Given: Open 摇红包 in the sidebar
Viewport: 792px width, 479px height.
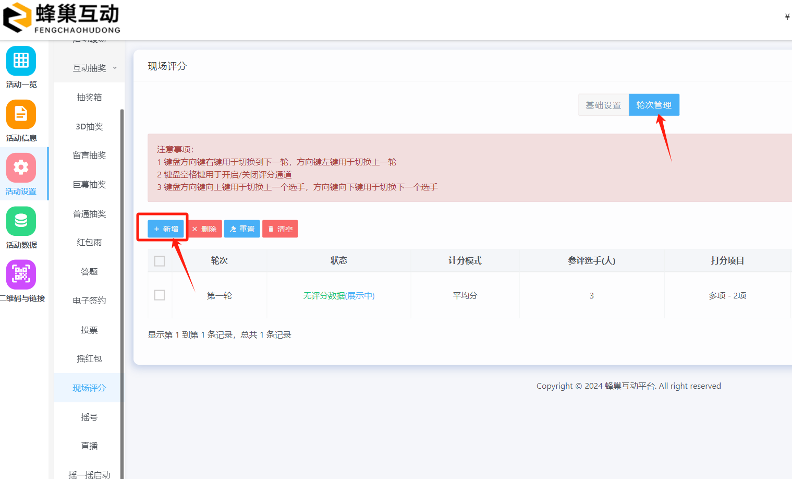Looking at the screenshot, I should [x=89, y=359].
